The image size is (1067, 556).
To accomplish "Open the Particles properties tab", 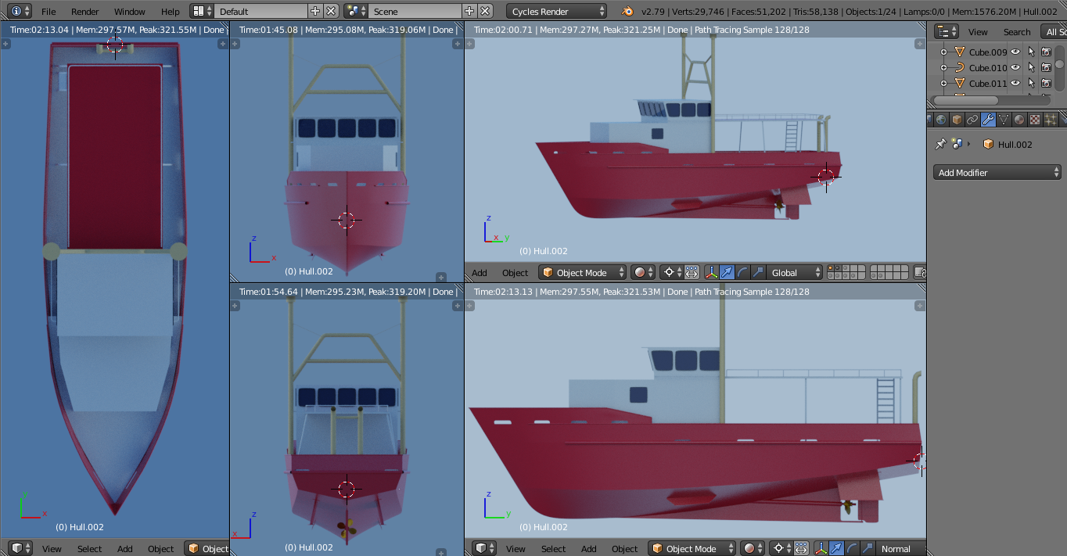I will (1051, 120).
